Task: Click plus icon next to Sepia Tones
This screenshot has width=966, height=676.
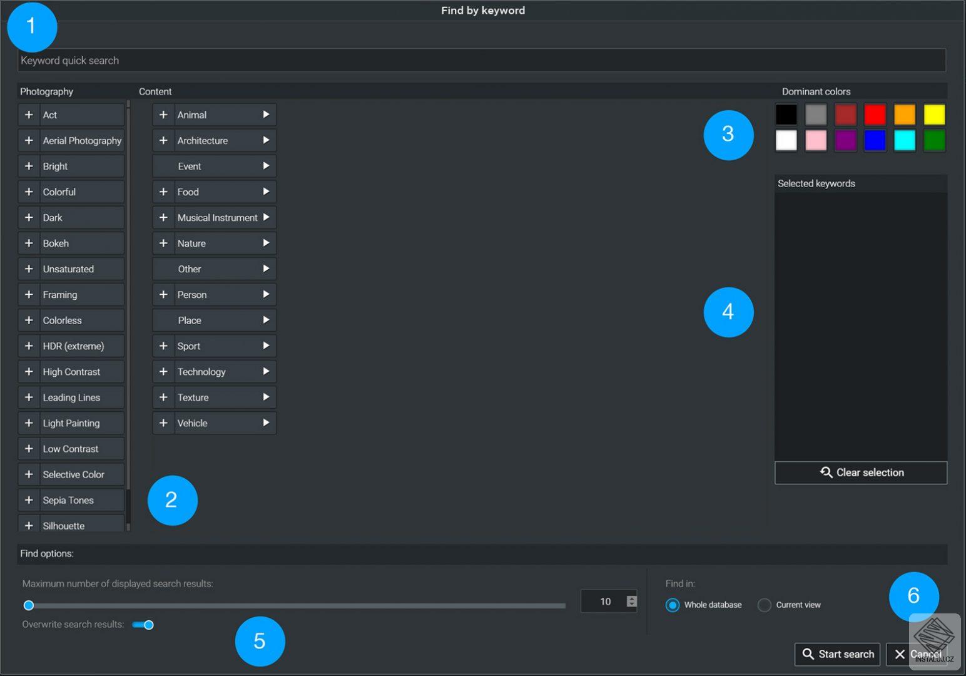Action: coord(29,499)
